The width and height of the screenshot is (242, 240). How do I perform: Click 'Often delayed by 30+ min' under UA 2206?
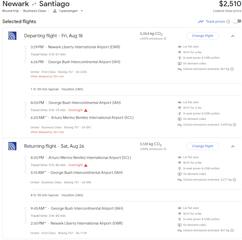47,76
